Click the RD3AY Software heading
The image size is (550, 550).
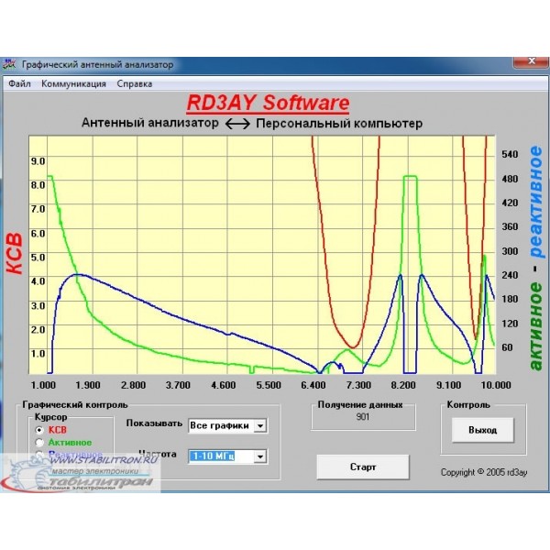[x=268, y=103]
